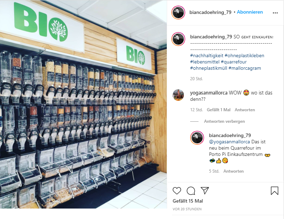Collapse replies with Antworten verbergen
The width and height of the screenshot is (284, 219).
click(224, 121)
